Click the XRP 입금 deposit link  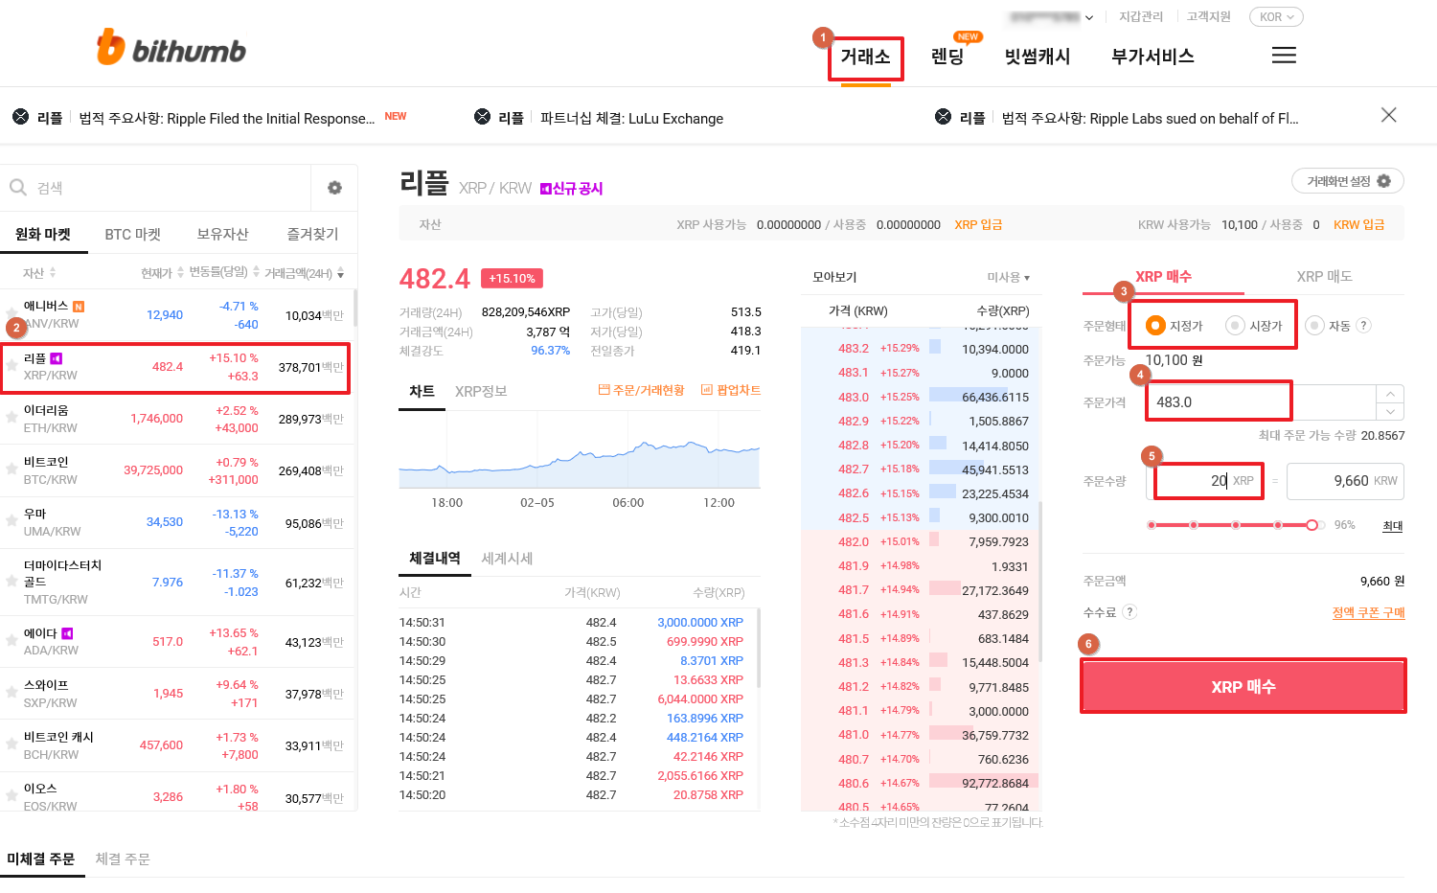coord(978,224)
